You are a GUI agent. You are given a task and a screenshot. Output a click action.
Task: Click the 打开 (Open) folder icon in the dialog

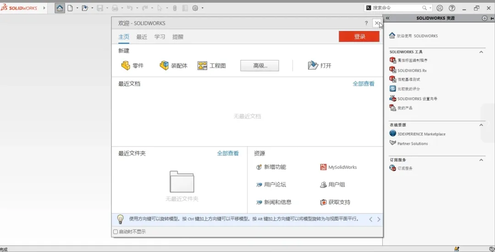[313, 65]
